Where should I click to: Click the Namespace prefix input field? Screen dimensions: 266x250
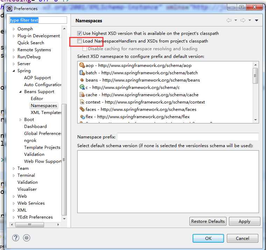188,137
